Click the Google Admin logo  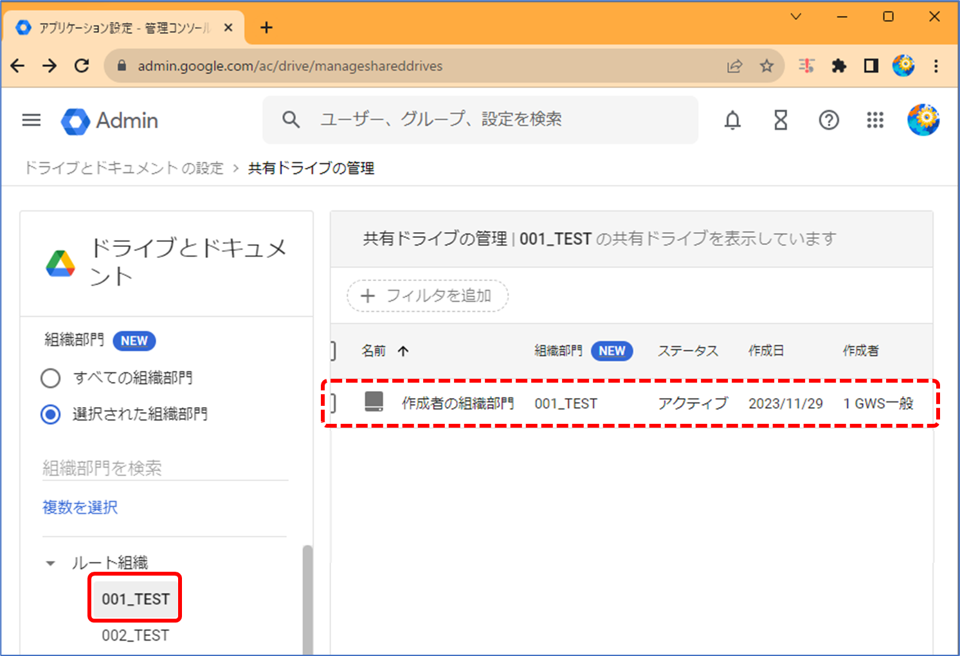109,121
